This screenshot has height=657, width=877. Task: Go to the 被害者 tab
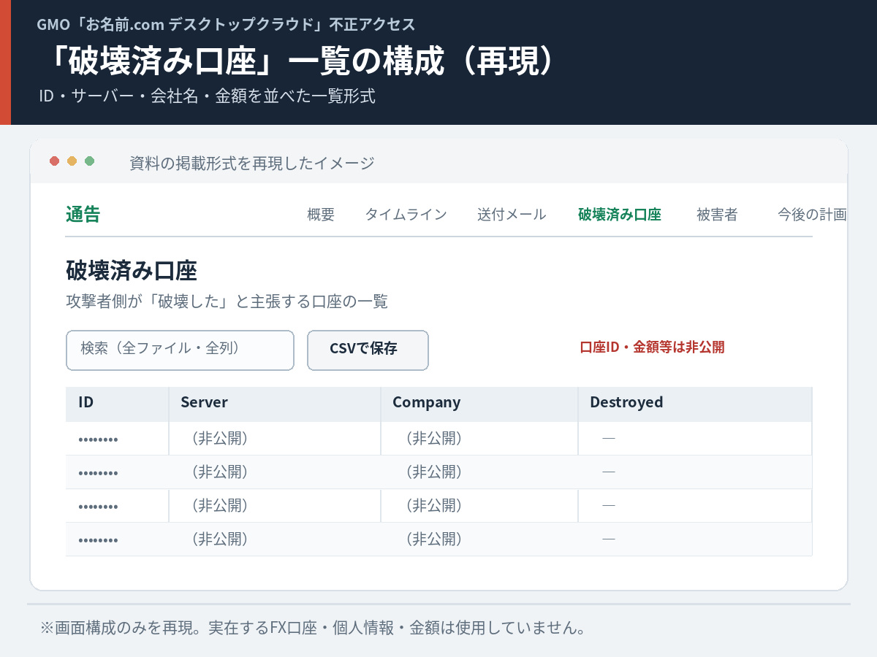717,215
